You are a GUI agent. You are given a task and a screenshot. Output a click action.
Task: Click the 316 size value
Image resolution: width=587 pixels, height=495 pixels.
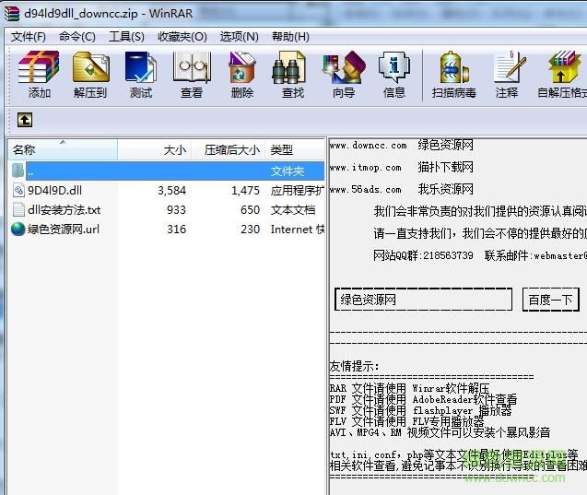(x=176, y=230)
